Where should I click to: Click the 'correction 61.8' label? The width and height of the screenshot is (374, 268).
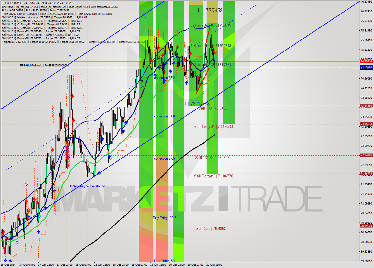coord(165,116)
